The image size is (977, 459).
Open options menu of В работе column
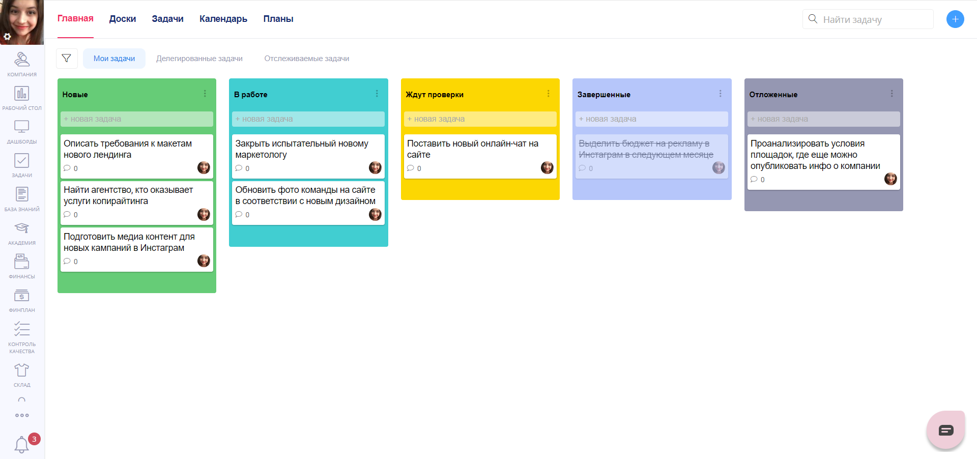pos(377,94)
